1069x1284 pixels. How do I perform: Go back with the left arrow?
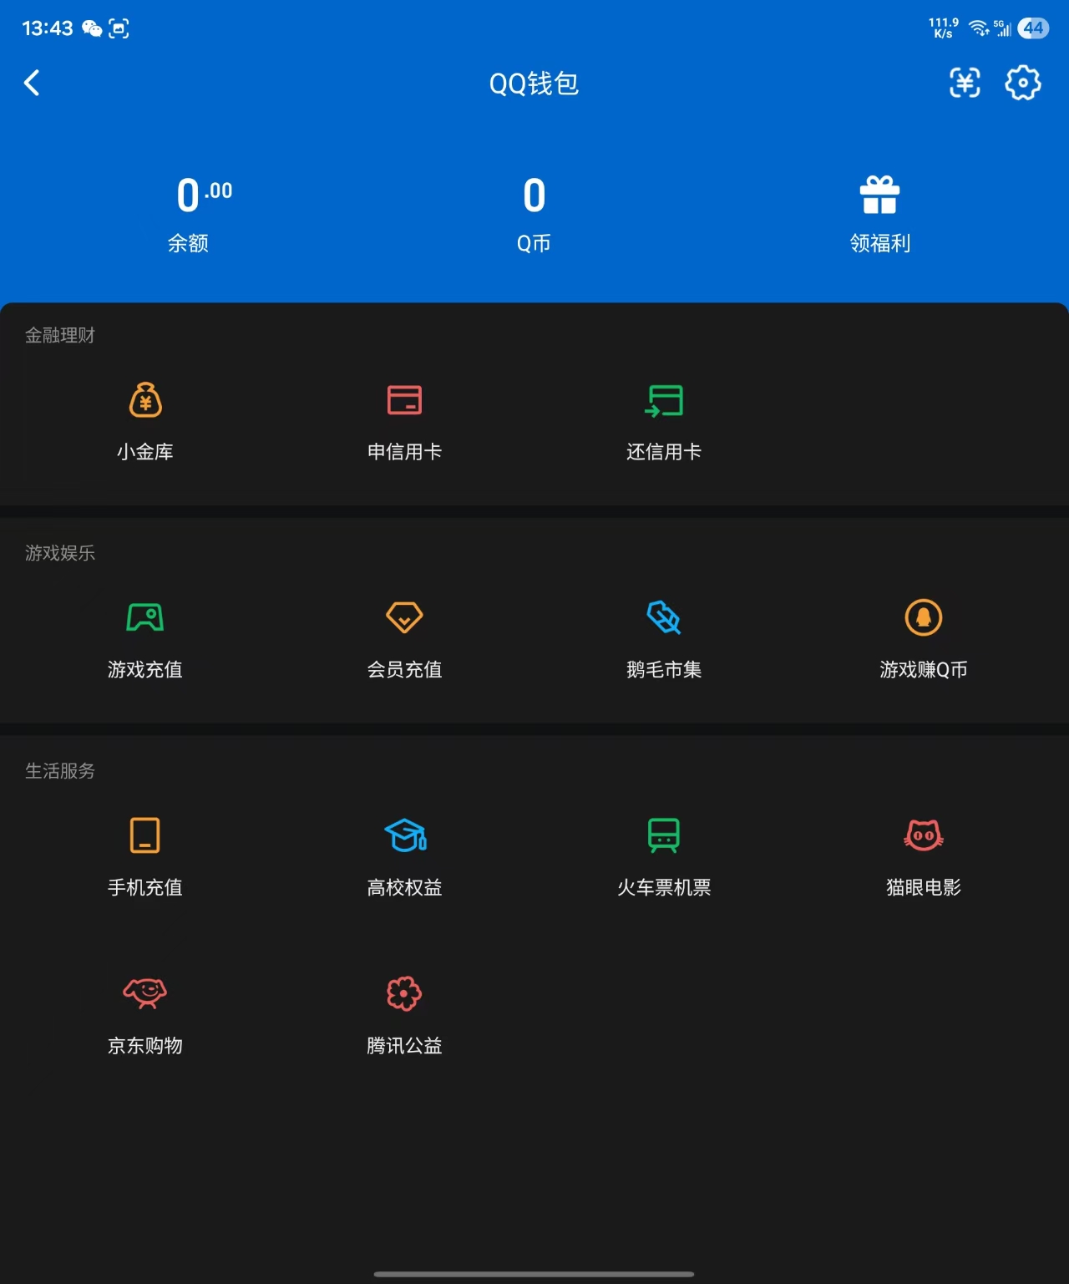tap(32, 83)
